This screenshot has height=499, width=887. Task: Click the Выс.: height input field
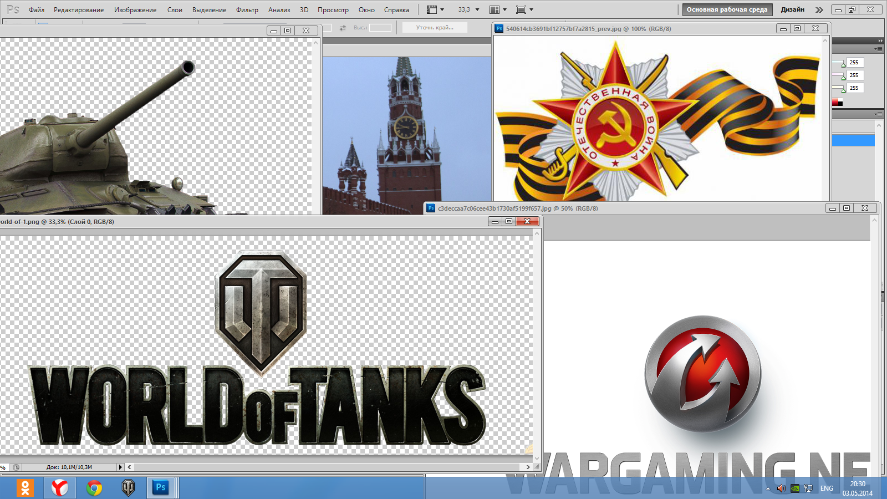[380, 28]
